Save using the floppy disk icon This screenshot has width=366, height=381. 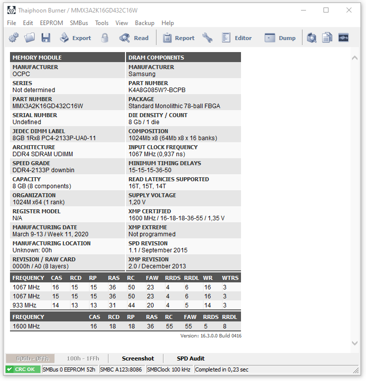tap(45, 38)
